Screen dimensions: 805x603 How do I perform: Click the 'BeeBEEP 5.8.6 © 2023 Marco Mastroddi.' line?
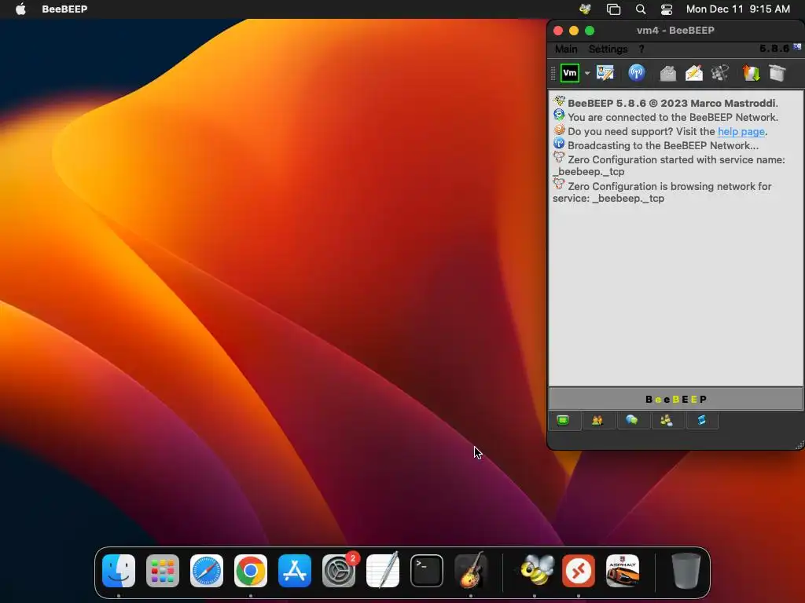point(673,103)
